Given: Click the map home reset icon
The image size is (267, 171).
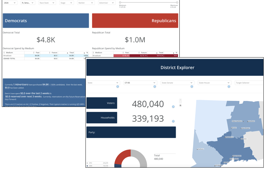Looking at the screenshot, I should 180,105.
